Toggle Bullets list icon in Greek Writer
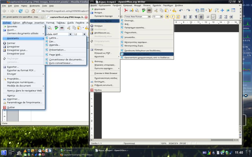This screenshot has height=157, width=252. (226, 17)
